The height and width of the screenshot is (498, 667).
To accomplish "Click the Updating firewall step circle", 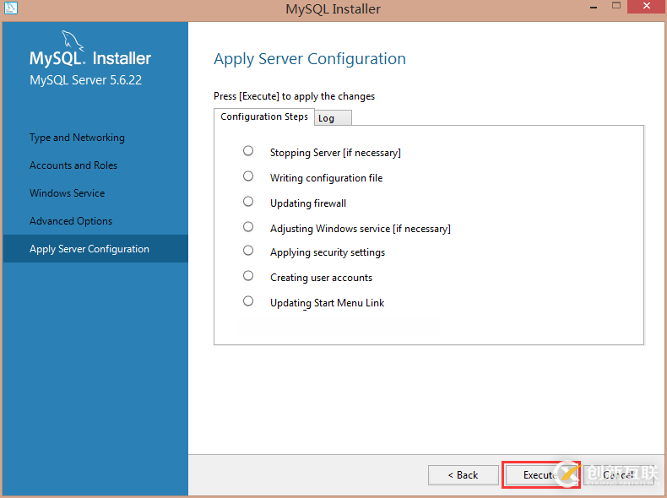I will coord(248,202).
